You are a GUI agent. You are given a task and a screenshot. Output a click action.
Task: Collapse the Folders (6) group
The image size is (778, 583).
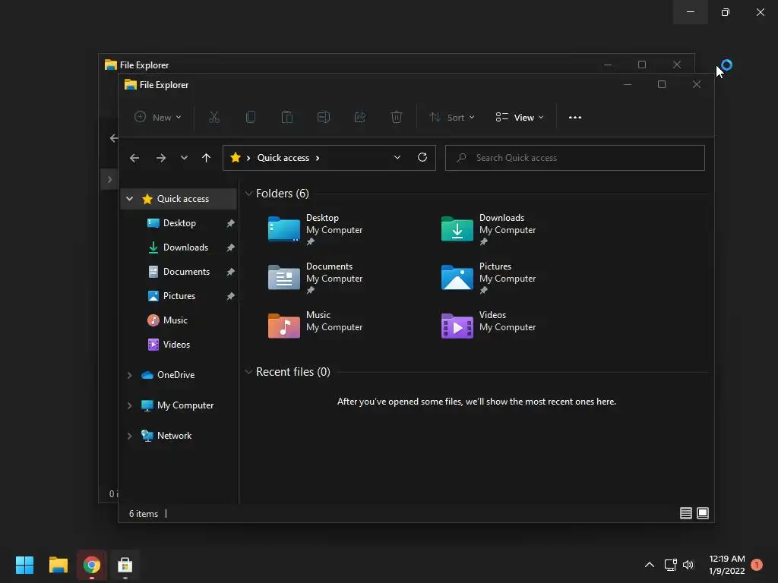click(x=248, y=194)
